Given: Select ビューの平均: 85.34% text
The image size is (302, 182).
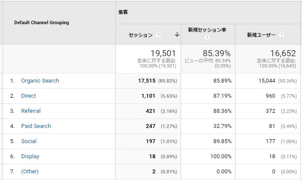Looking at the screenshot, I should click(208, 61).
